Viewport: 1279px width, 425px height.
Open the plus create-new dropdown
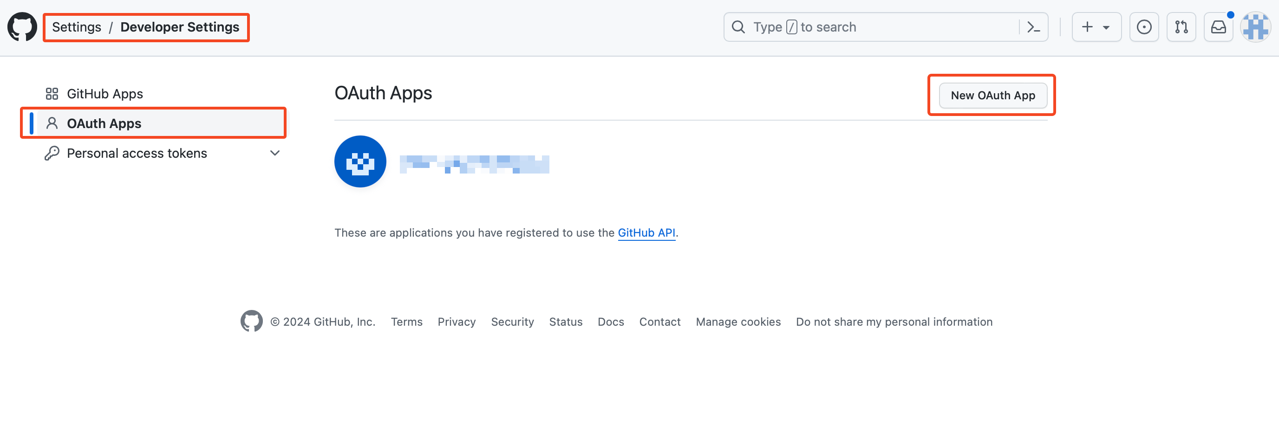[1096, 27]
